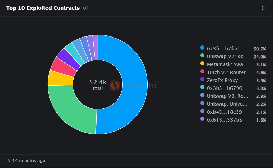Viewport: 273px width, 168px height.
Task: Toggle 1inch v5: Router legend entry
Action: coord(233,72)
